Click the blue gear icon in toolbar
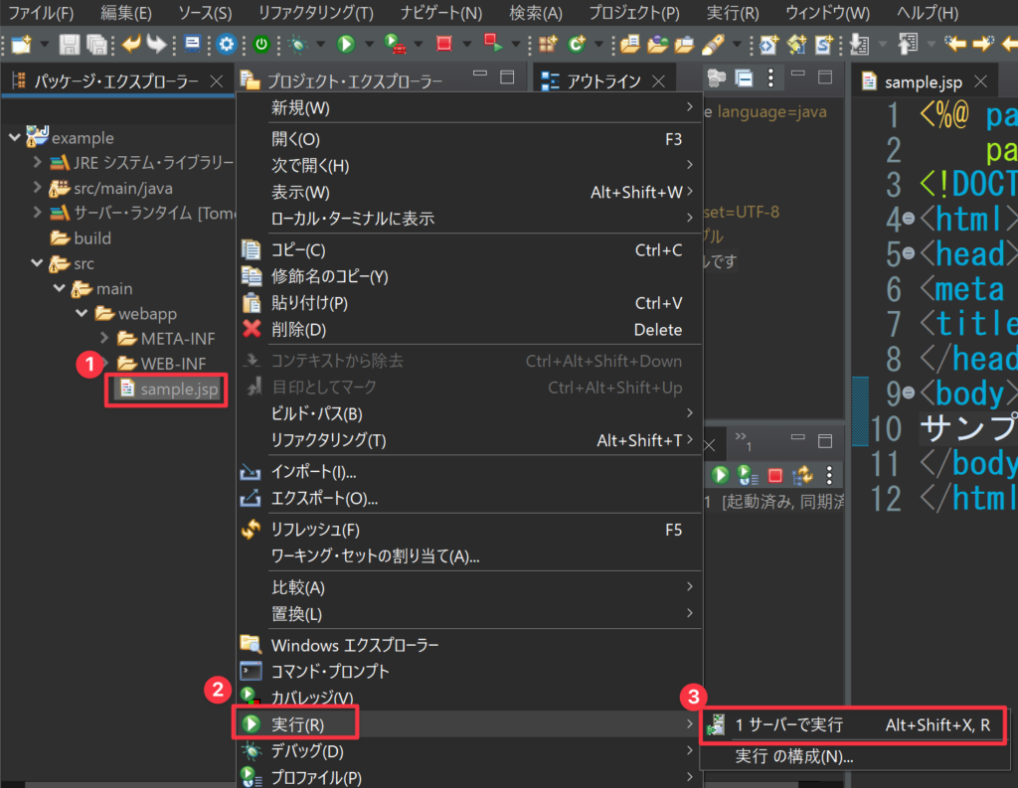This screenshot has width=1018, height=788. pyautogui.click(x=227, y=44)
